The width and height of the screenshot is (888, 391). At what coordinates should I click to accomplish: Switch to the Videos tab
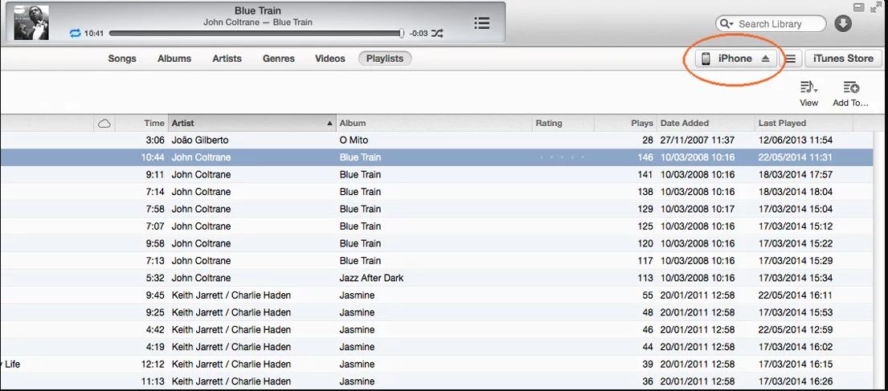point(330,59)
